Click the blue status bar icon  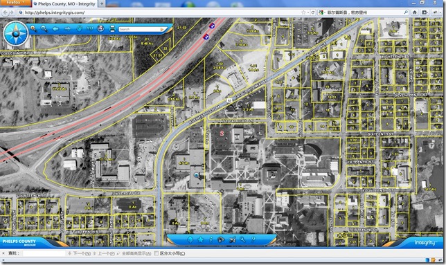click(x=427, y=260)
